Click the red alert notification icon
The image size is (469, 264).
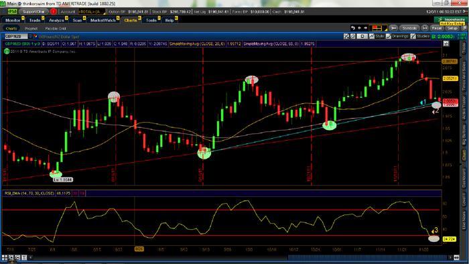point(54,11)
